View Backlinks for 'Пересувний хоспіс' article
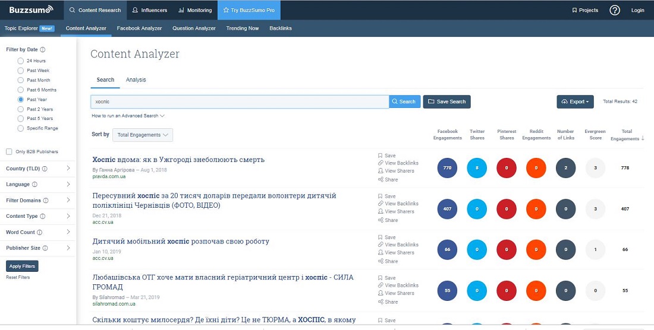The height and width of the screenshot is (330, 654). 398,204
